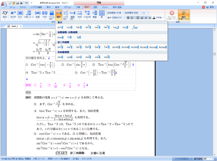
Task: Insert the lg function template
Action: point(79,37)
